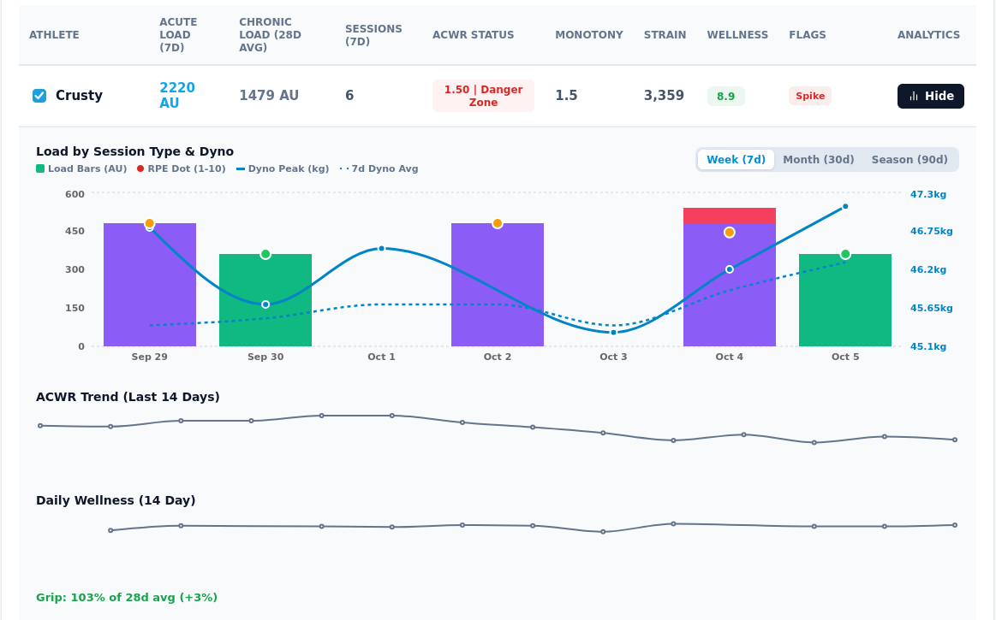Screen dimensions: 996x620
Task: Click the 2220 AU acute load value
Action: [x=177, y=96]
